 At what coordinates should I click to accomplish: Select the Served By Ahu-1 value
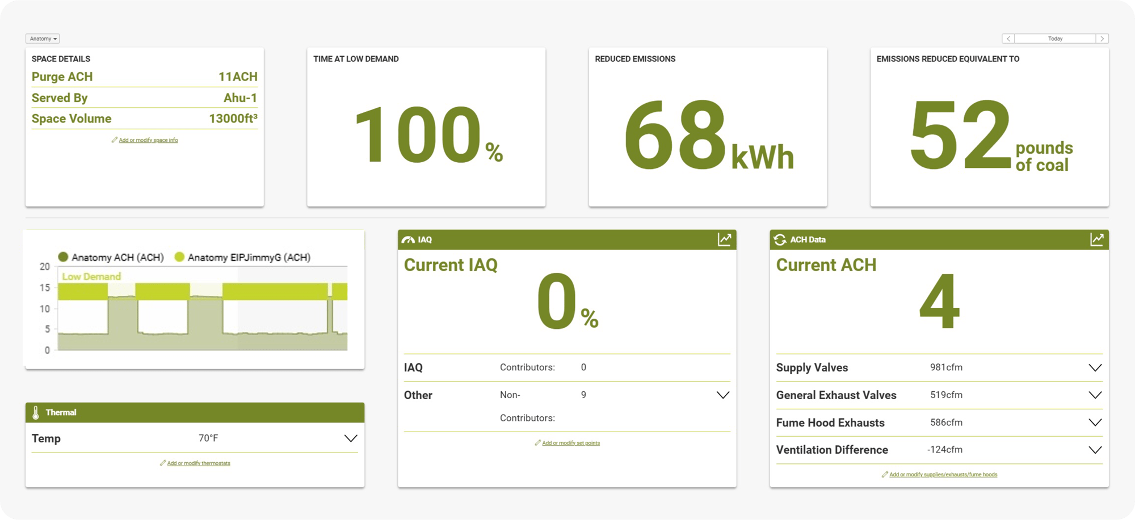[240, 98]
